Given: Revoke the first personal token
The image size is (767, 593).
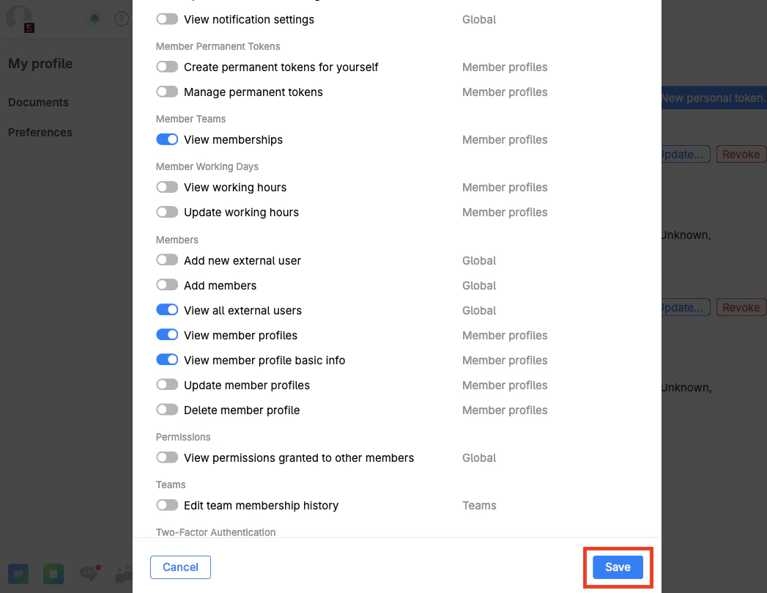Looking at the screenshot, I should (741, 154).
